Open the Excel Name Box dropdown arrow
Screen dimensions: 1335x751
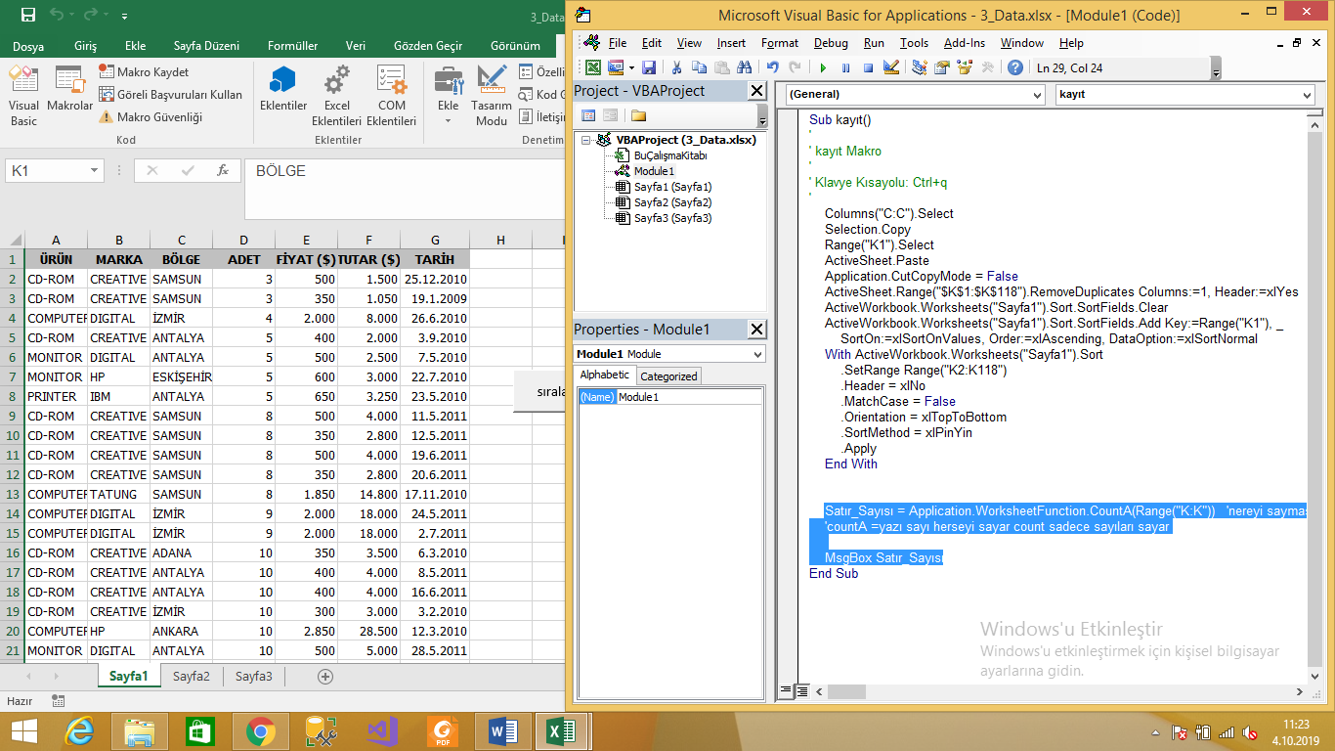pyautogui.click(x=95, y=170)
